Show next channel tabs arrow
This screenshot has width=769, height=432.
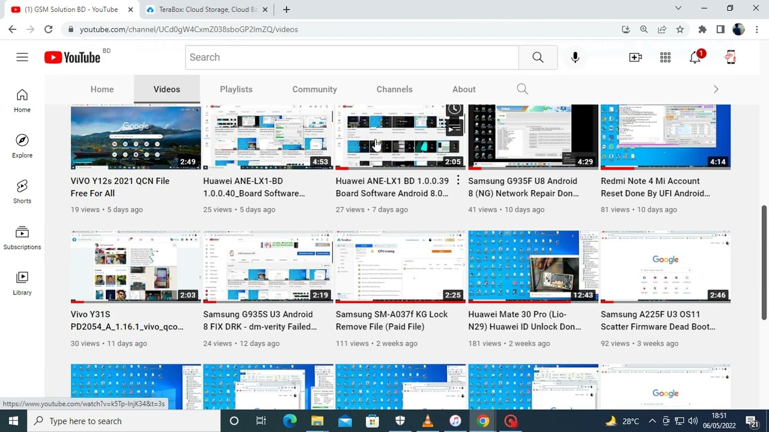pos(716,89)
